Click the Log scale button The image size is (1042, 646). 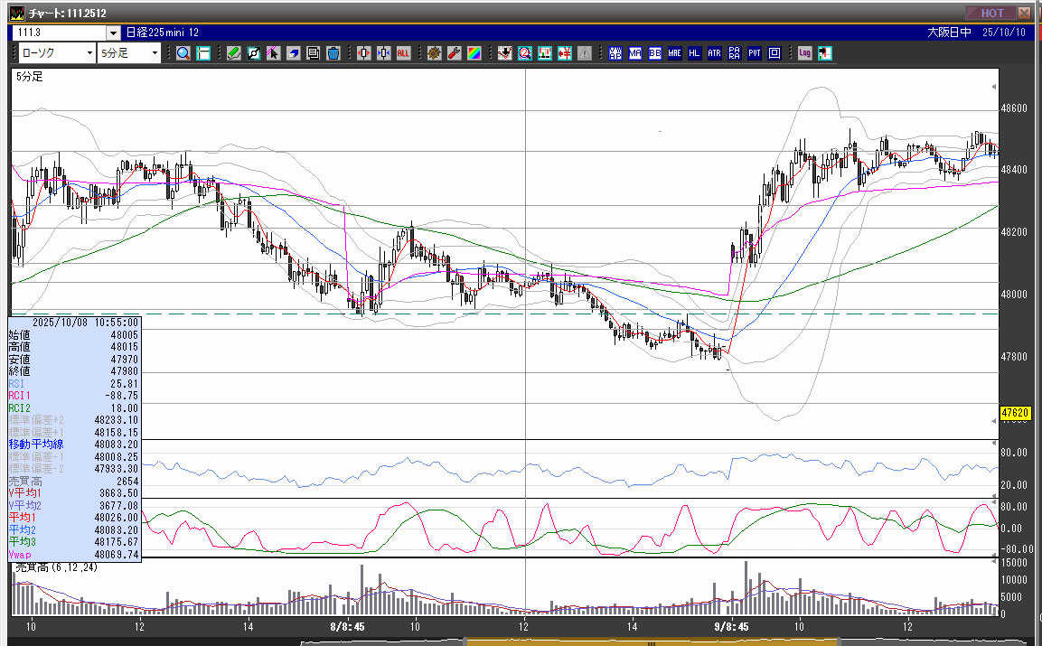point(804,53)
